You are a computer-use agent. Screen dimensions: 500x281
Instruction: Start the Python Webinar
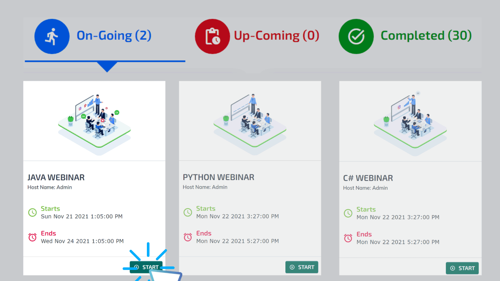click(302, 267)
